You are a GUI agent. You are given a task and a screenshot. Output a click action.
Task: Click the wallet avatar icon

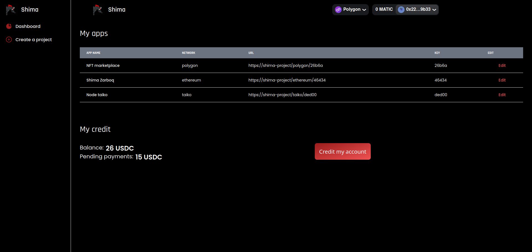(x=401, y=10)
